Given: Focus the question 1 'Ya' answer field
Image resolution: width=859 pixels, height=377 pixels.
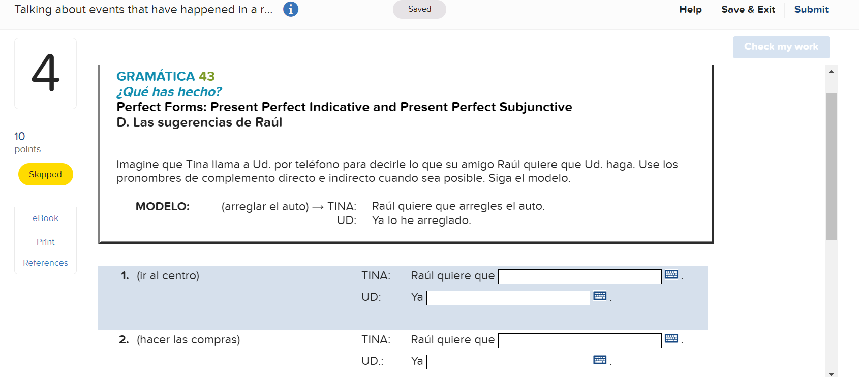Looking at the screenshot, I should coord(508,298).
